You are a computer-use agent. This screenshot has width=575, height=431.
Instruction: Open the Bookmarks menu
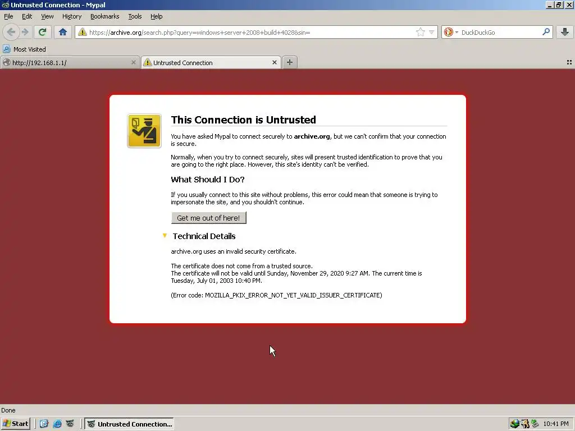pyautogui.click(x=105, y=16)
